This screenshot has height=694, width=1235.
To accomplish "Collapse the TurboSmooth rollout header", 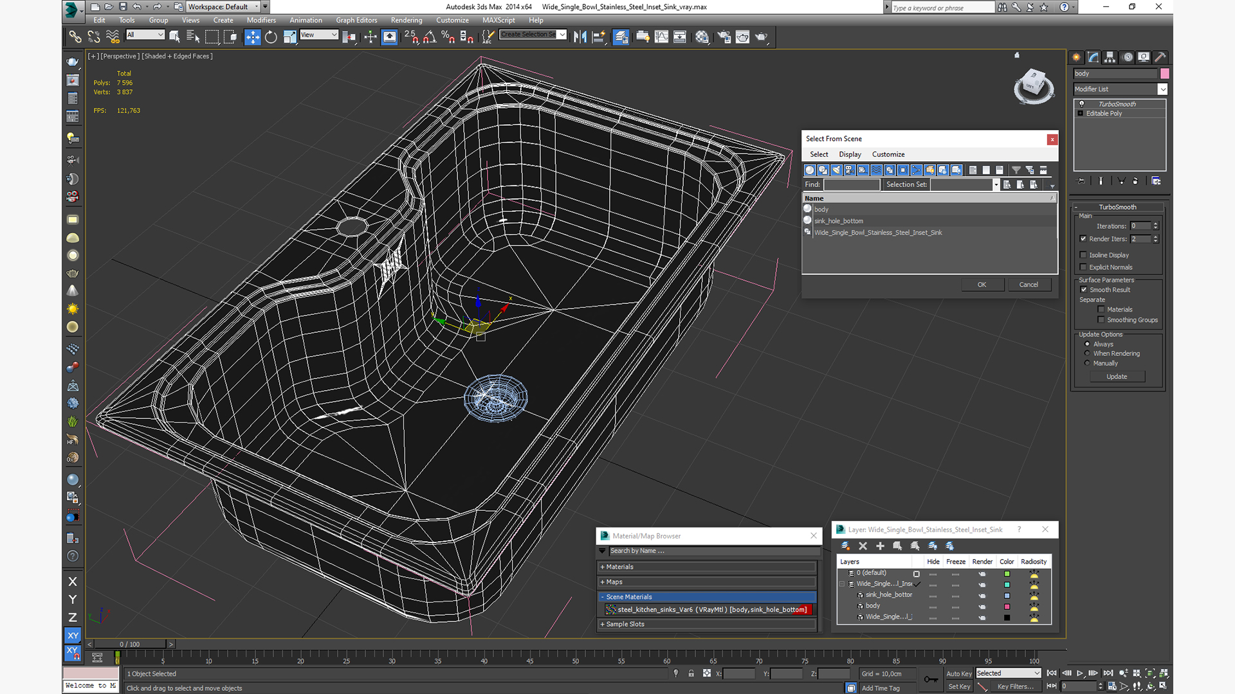I will tap(1117, 207).
